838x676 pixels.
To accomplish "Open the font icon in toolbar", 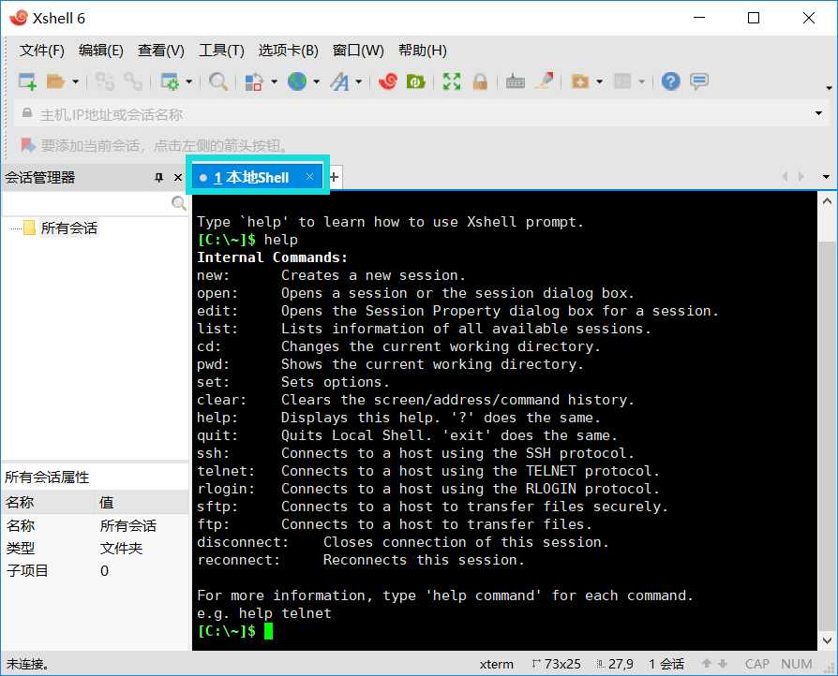I will pos(339,81).
